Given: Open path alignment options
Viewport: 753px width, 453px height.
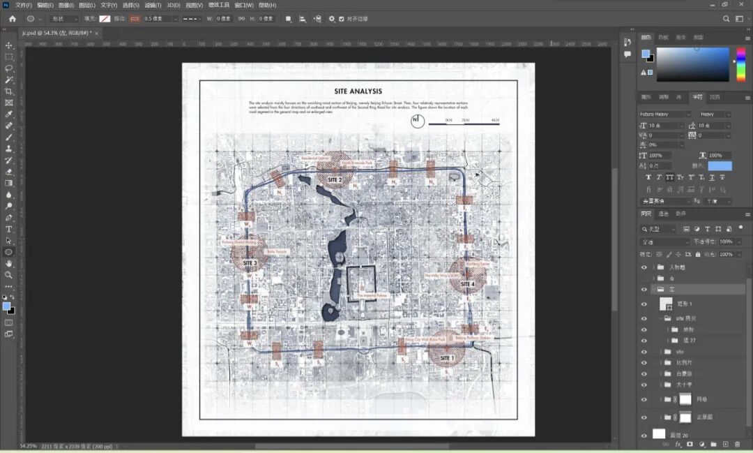Looking at the screenshot, I should point(303,19).
